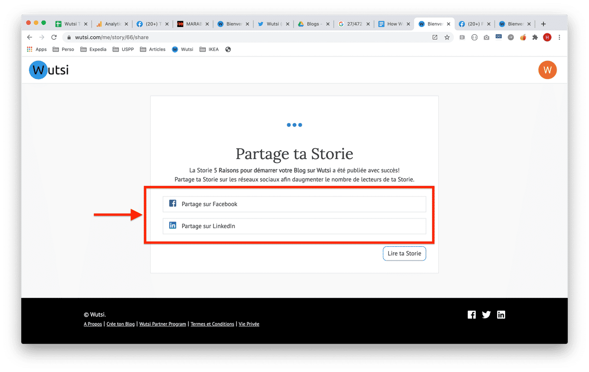
Task: Open the Articles bookmarks folder
Action: pyautogui.click(x=153, y=49)
